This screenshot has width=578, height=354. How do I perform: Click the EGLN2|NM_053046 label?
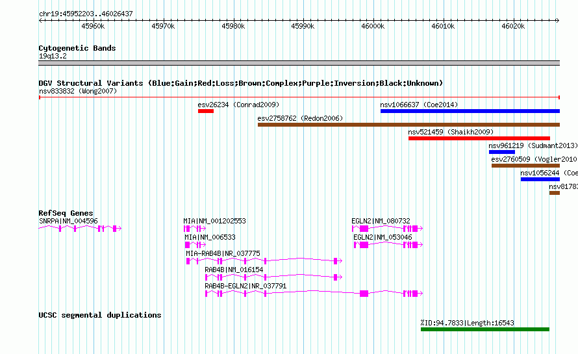point(383,237)
